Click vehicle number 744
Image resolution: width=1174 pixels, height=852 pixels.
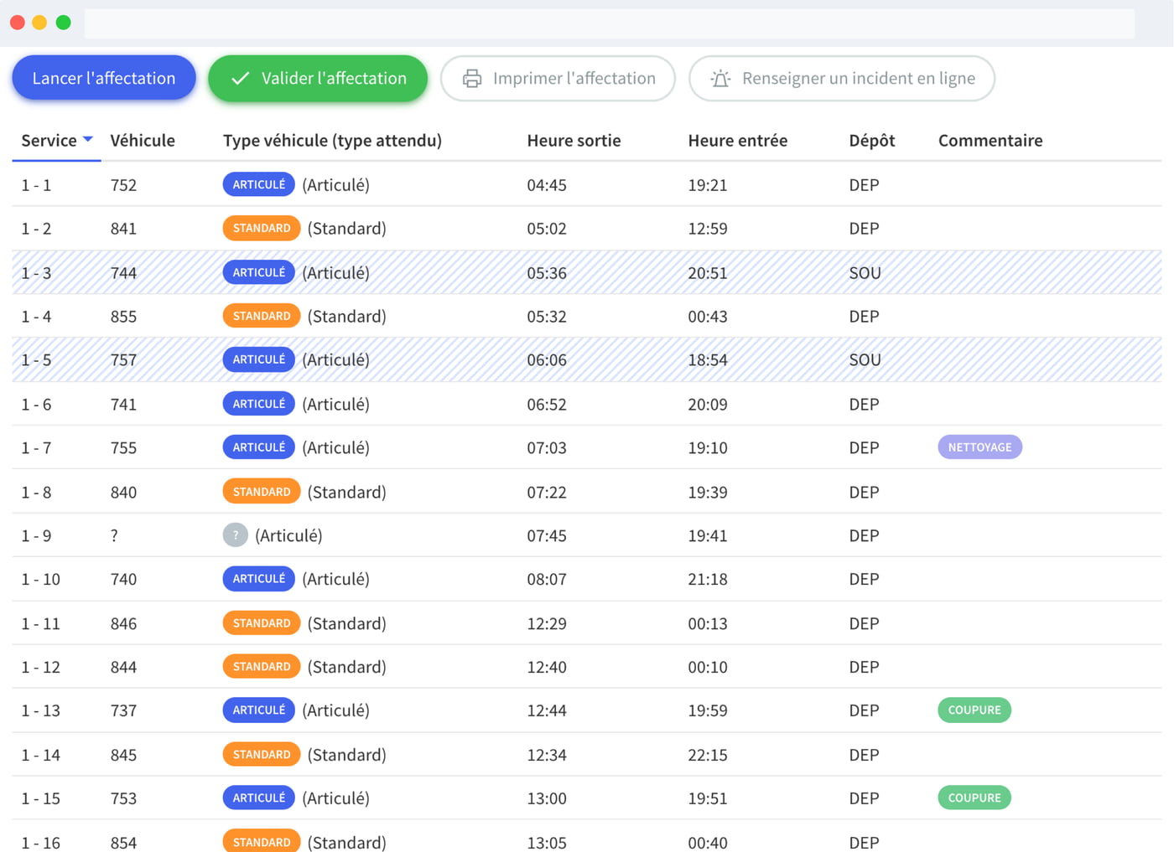pyautogui.click(x=123, y=273)
